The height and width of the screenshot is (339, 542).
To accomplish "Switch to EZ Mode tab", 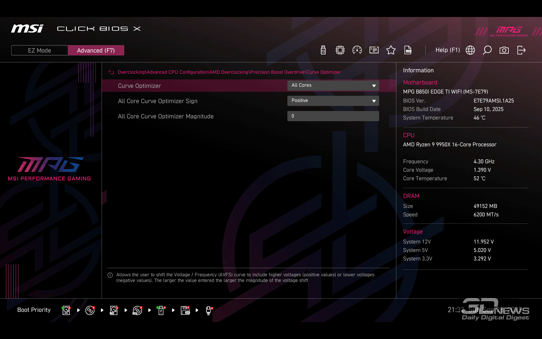I will (x=40, y=50).
